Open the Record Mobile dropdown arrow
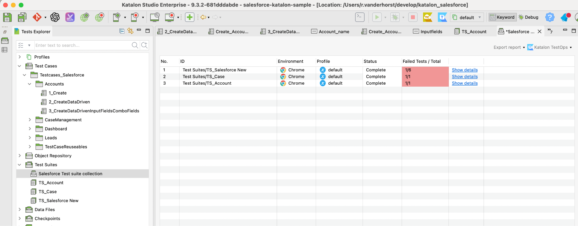This screenshot has width=578, height=226. [143, 17]
